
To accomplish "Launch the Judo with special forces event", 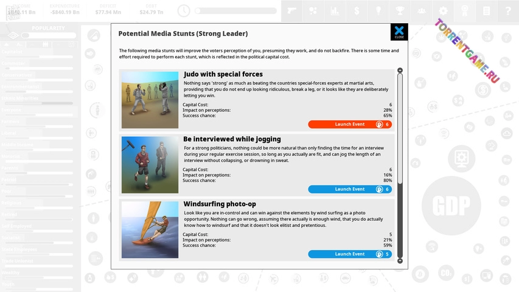I will click(350, 124).
